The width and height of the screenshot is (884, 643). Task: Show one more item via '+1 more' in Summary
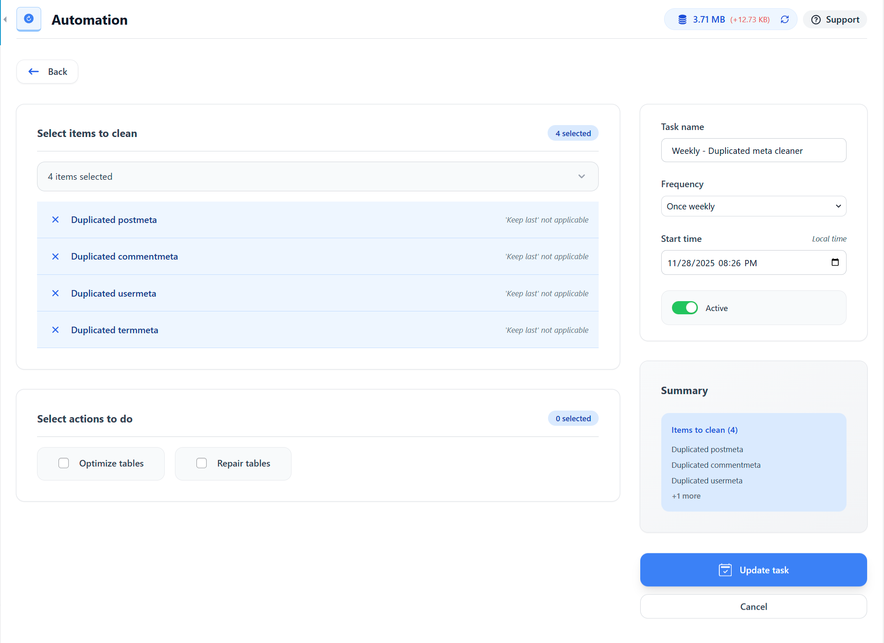coord(686,496)
